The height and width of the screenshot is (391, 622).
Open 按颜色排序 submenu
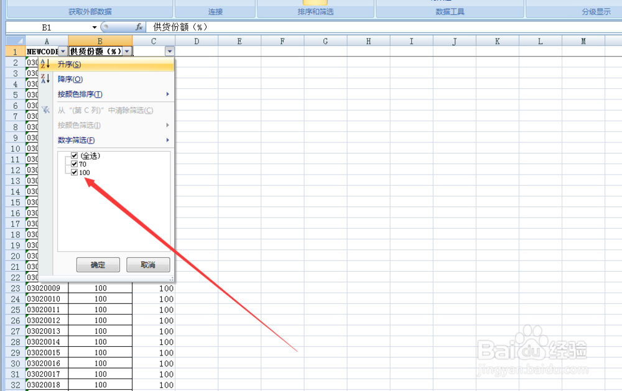(106, 94)
